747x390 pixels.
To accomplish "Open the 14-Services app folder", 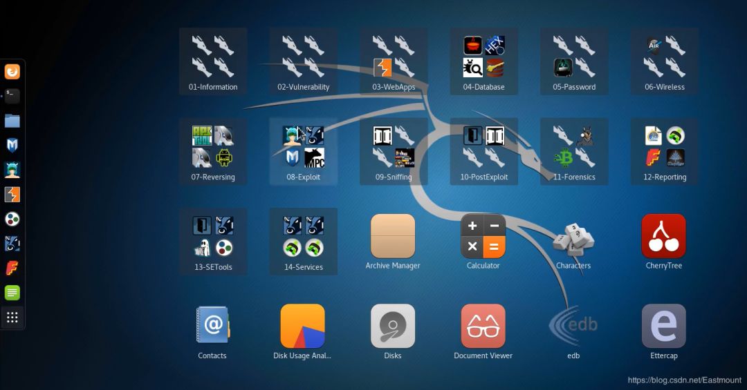I will tap(304, 241).
